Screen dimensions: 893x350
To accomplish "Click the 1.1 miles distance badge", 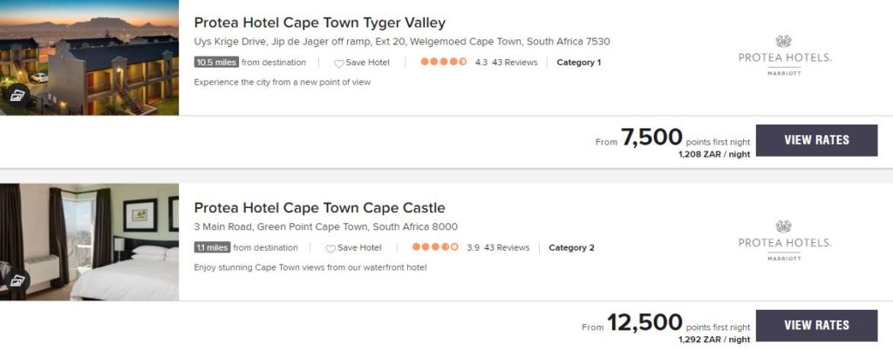I will 212,248.
